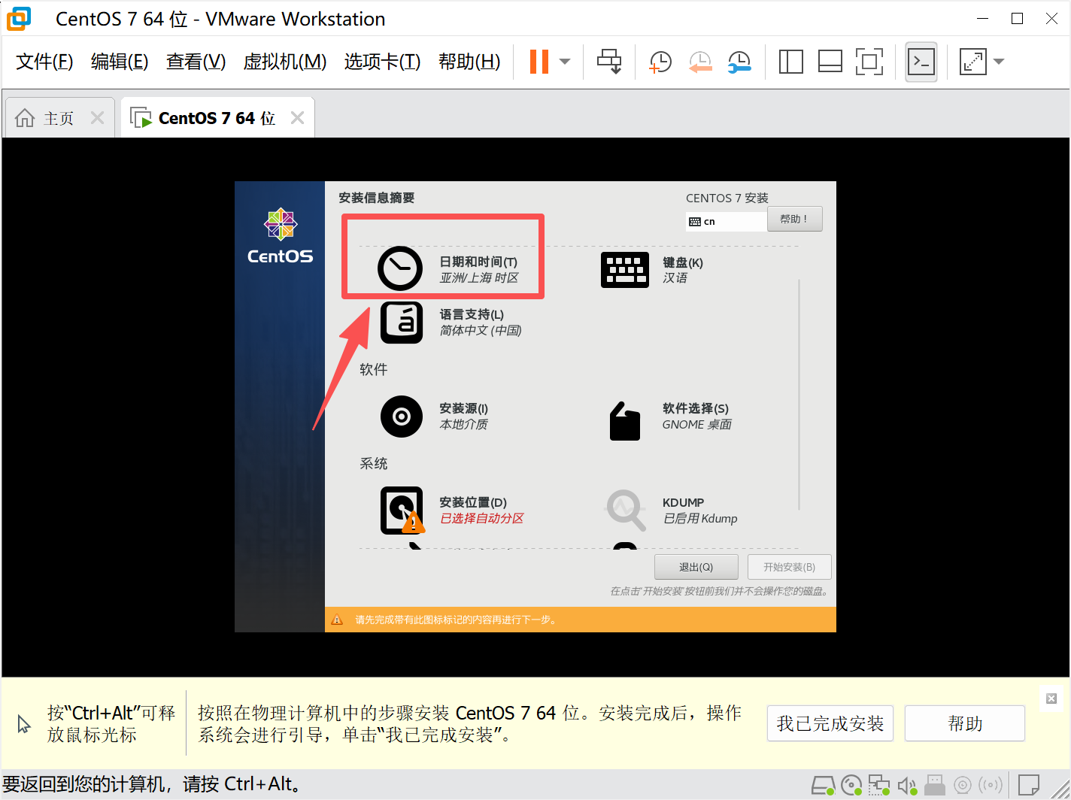Expand the stretch display dropdown arrow
Image resolution: width=1071 pixels, height=800 pixels.
pyautogui.click(x=999, y=62)
